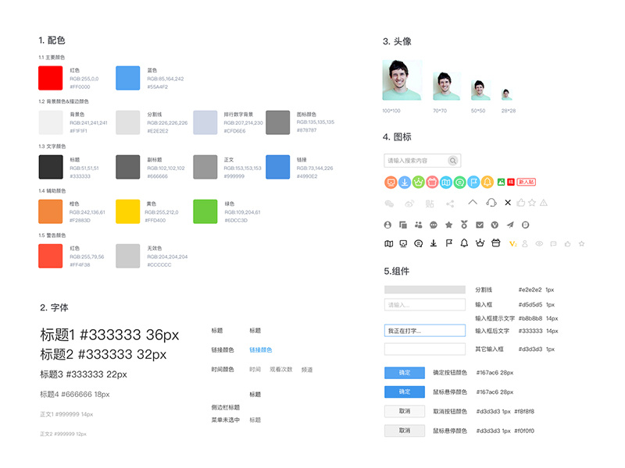Viewport: 625px width, 468px height.
Task: Click the gray paper plane send icon
Action: pyautogui.click(x=510, y=225)
